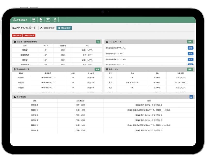Click info icon beside 陽性者・濃厚接触者情報
This screenshot has width=206, height=162.
coord(15,42)
